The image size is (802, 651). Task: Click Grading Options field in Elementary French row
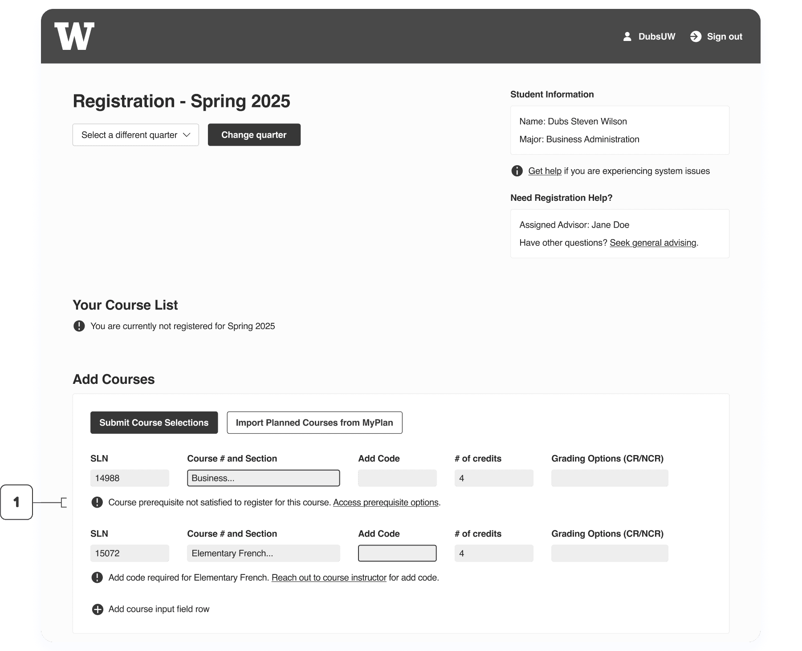pyautogui.click(x=610, y=553)
